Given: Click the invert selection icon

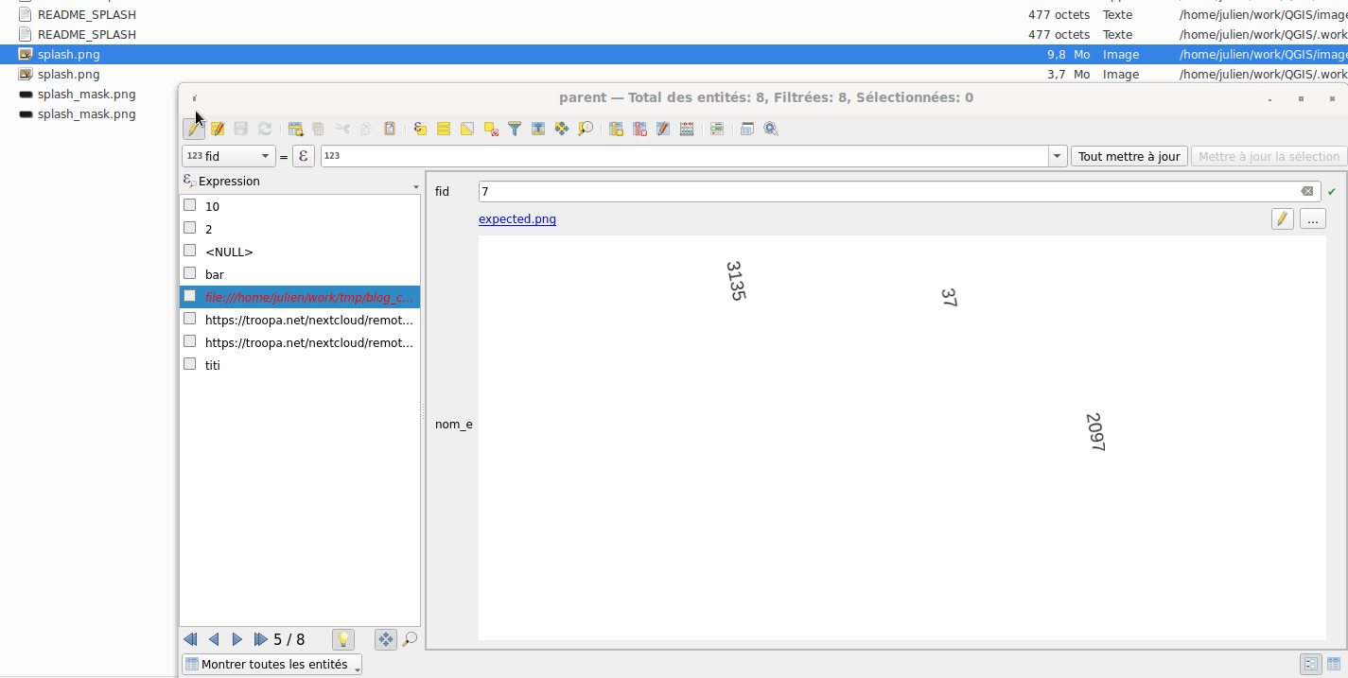Looking at the screenshot, I should coord(467,129).
